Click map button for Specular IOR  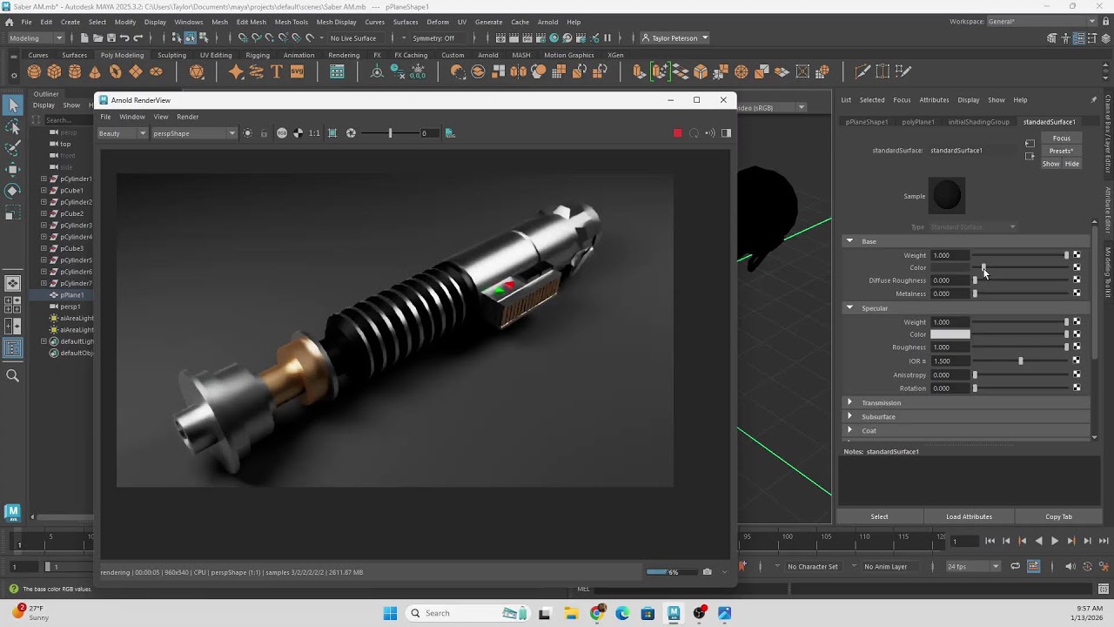pyautogui.click(x=1077, y=361)
